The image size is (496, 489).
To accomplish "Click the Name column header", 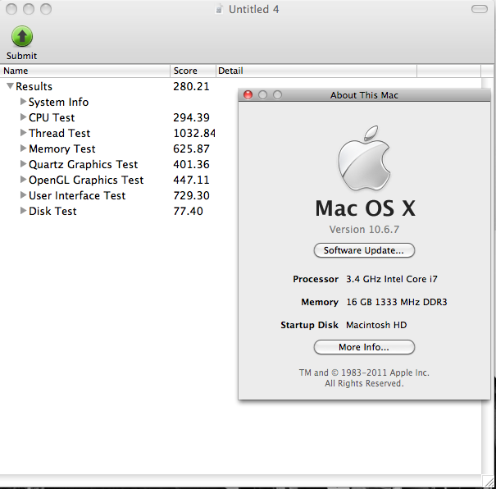I will click(x=85, y=71).
